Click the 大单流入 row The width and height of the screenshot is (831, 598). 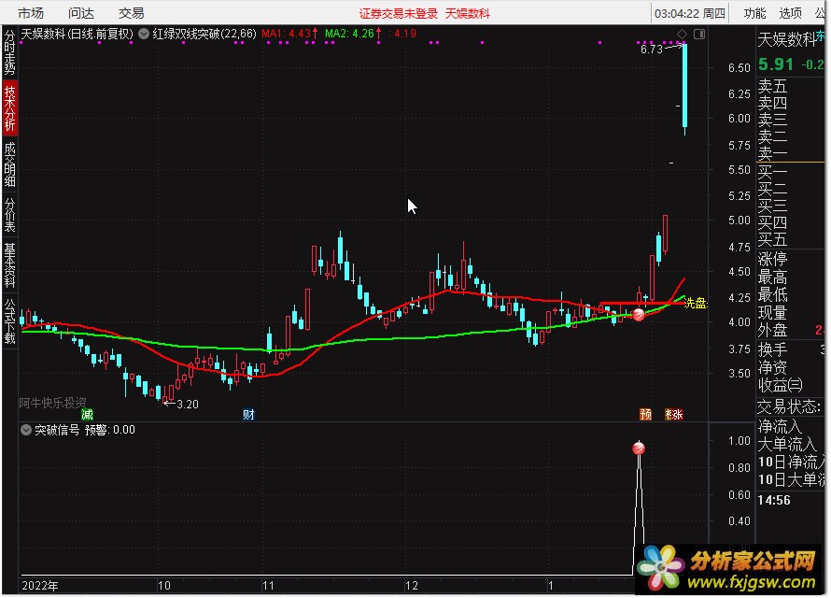(790, 444)
